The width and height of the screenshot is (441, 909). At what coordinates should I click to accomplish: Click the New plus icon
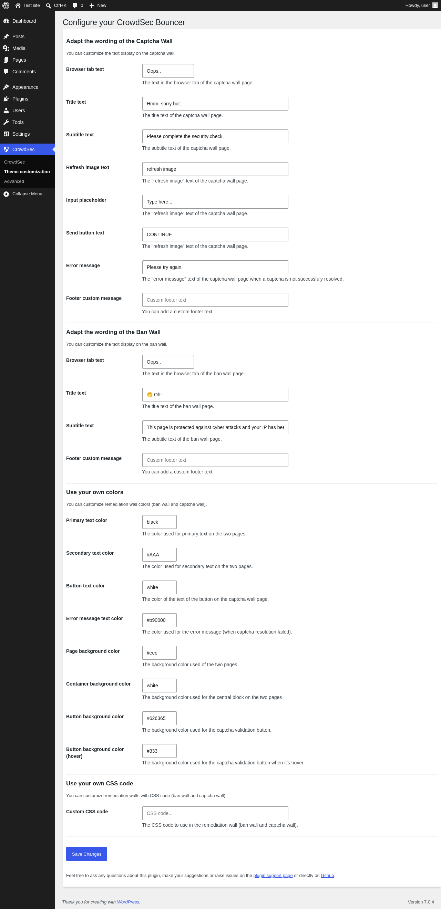(x=92, y=6)
